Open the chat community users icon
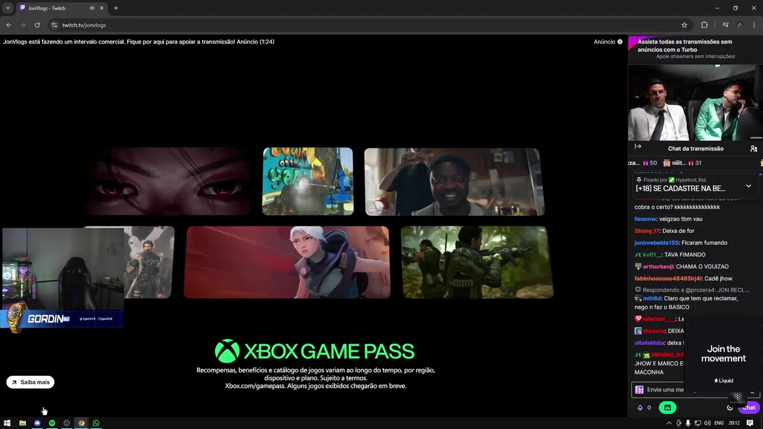 pyautogui.click(x=753, y=148)
